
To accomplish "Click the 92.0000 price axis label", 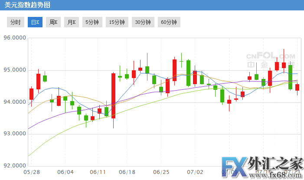I will point(13,166).
